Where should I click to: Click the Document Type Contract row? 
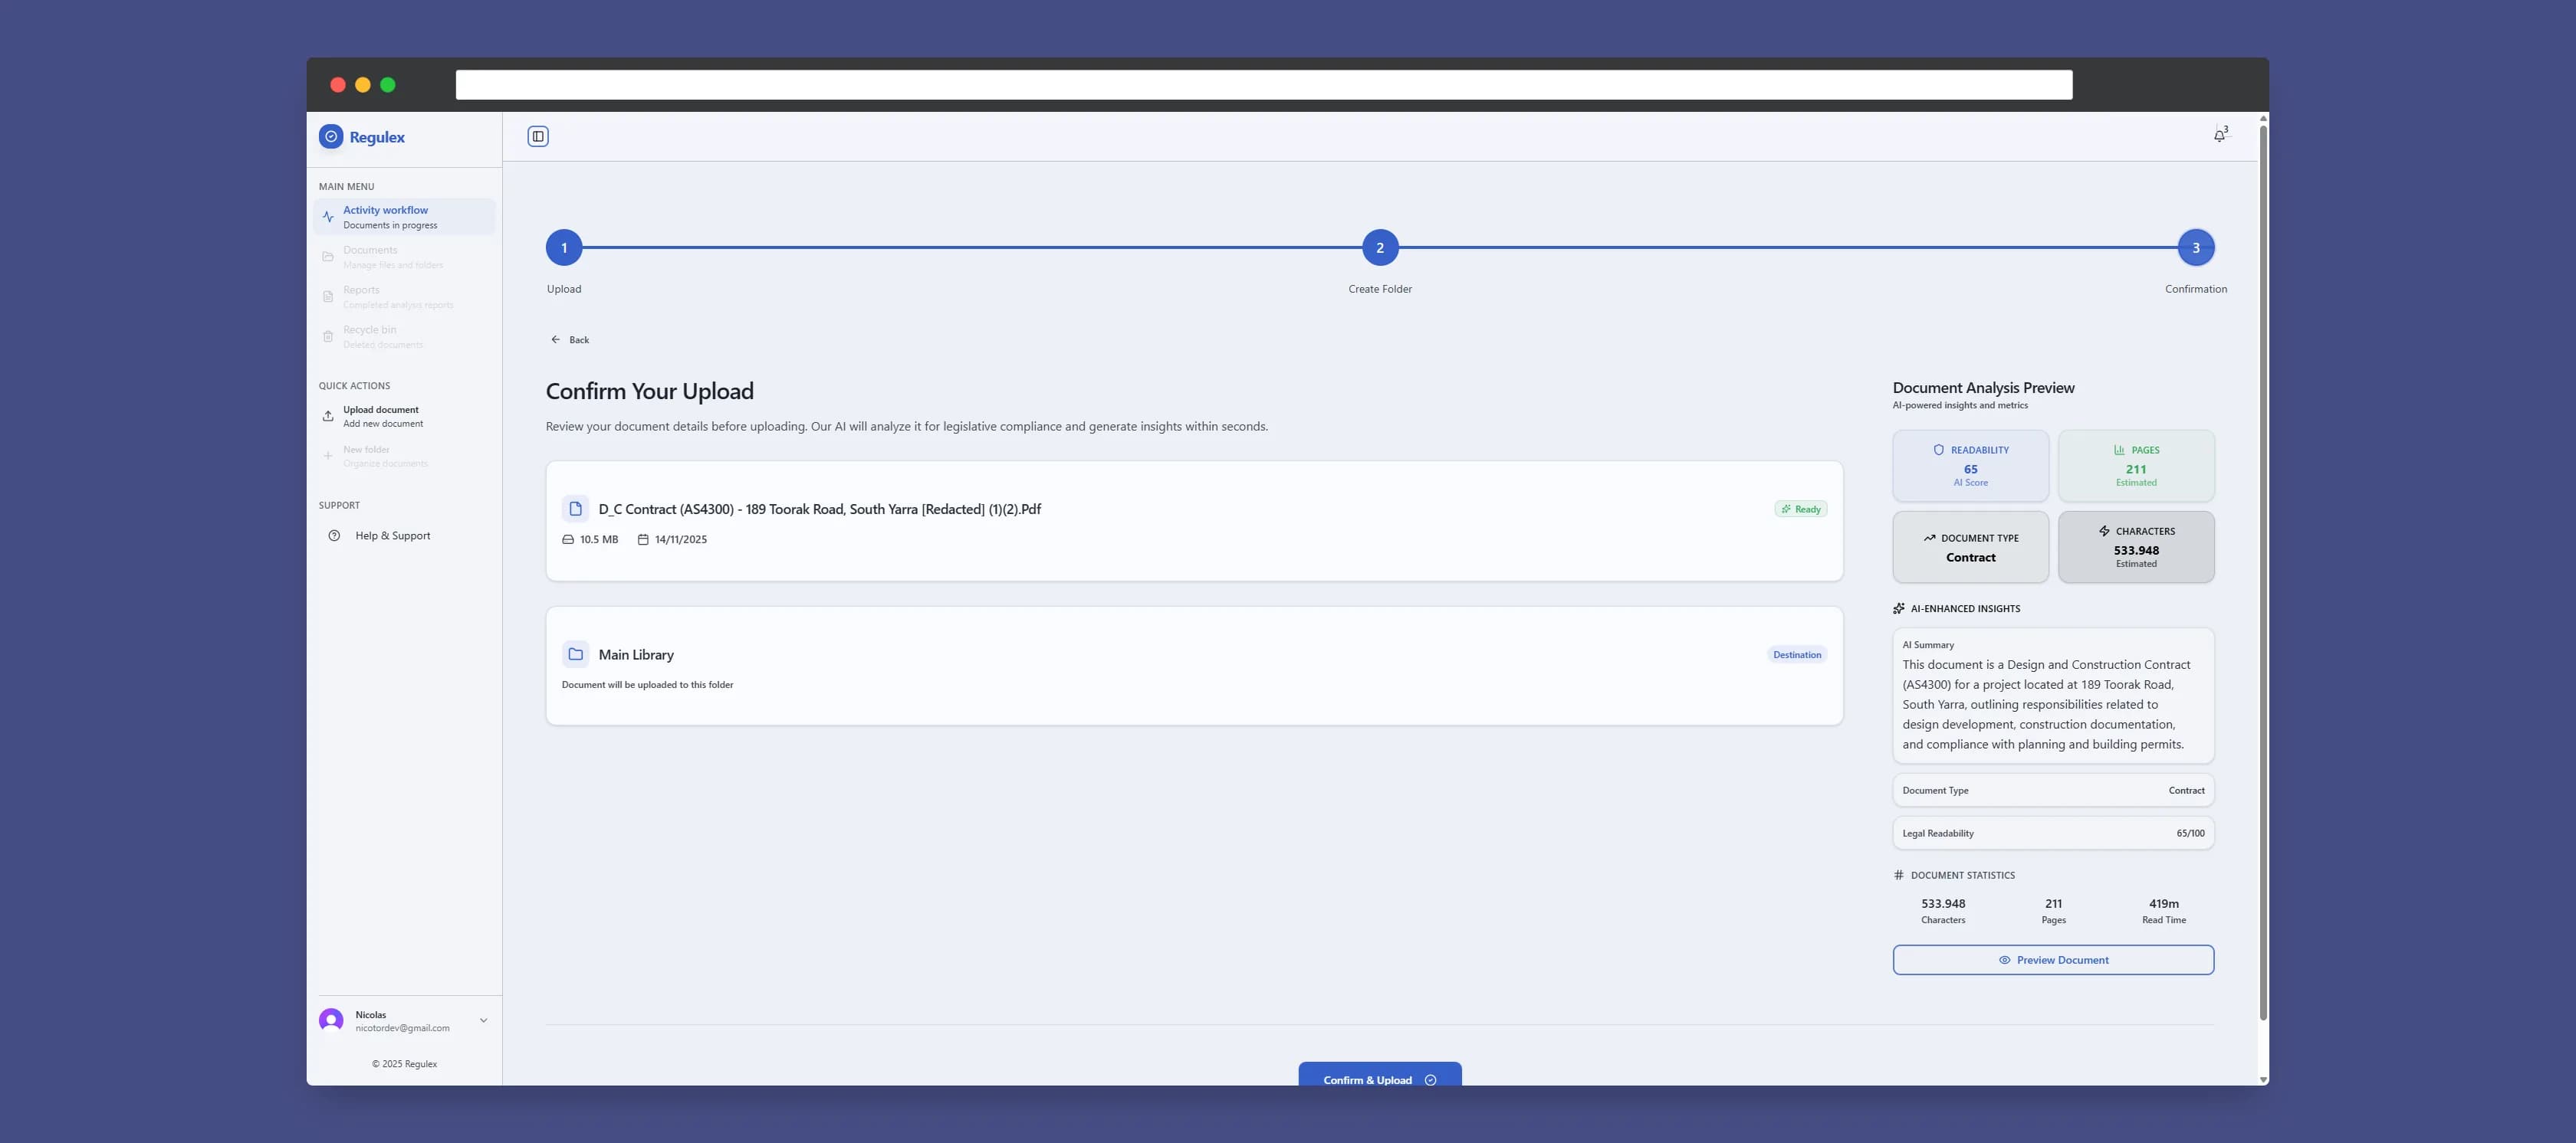2053,791
